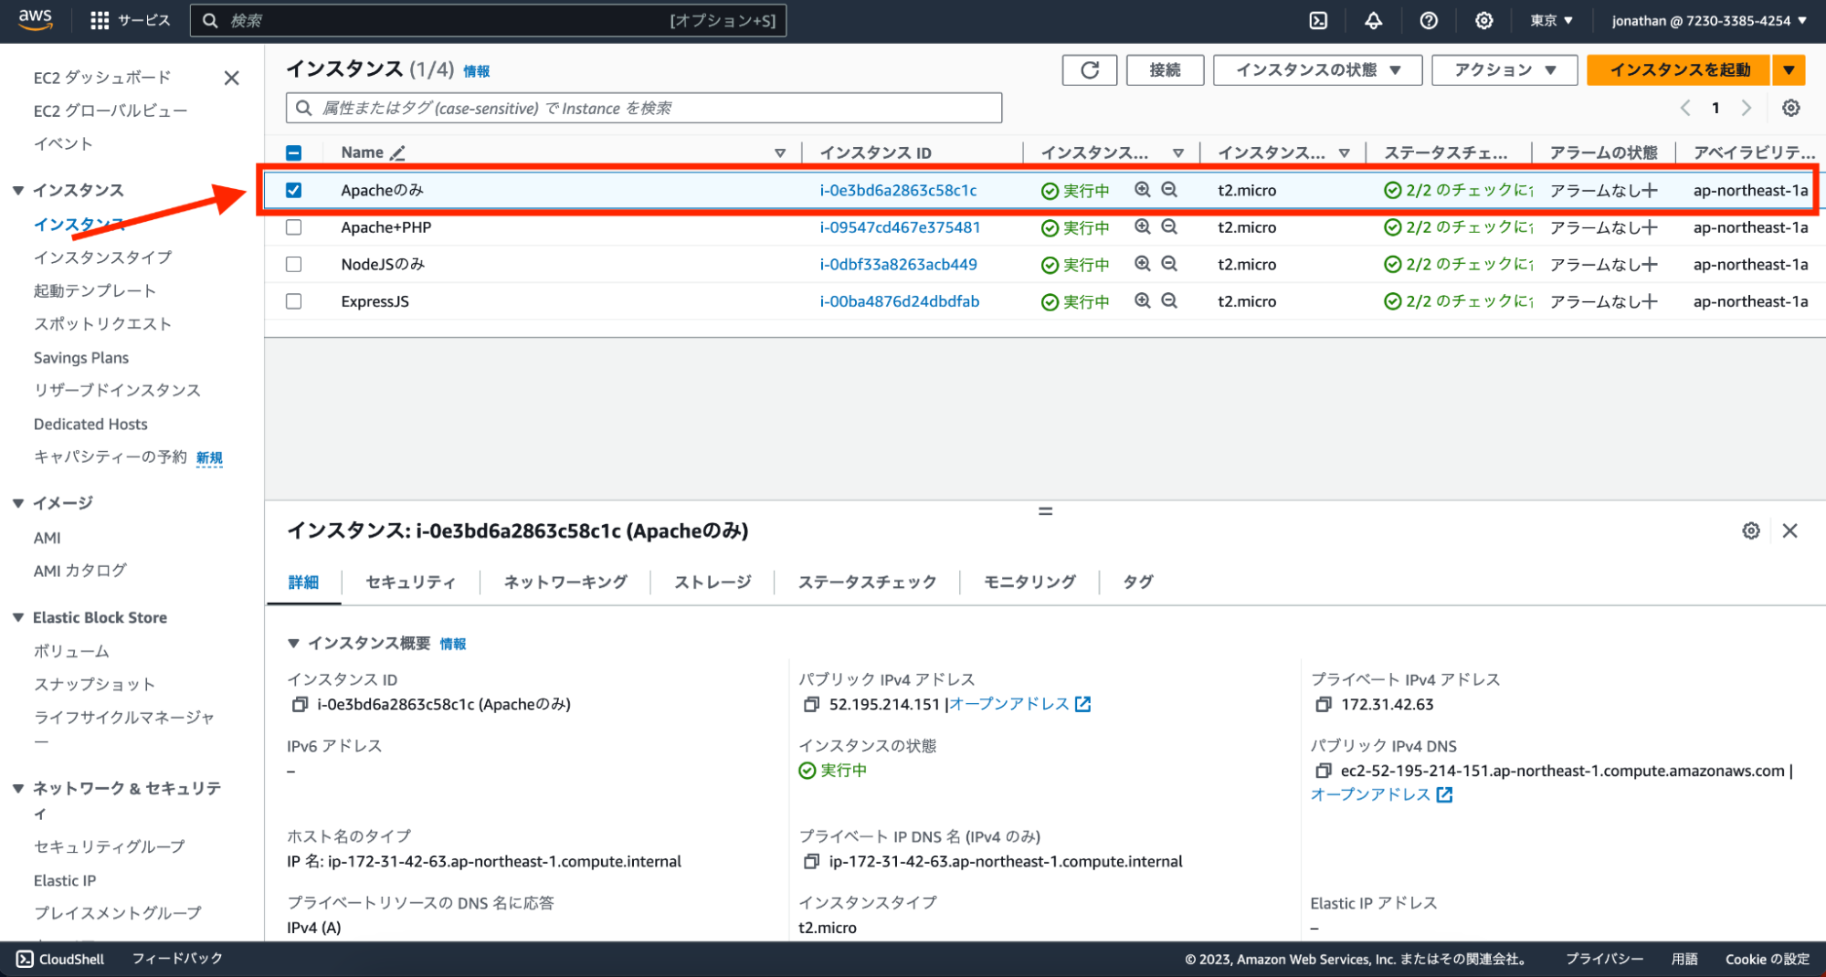Open CloudShell from the footer
The width and height of the screenshot is (1826, 977).
point(60,959)
